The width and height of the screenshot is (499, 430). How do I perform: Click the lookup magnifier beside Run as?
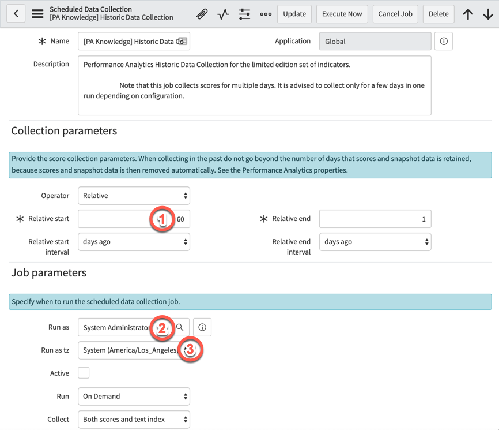tap(180, 327)
